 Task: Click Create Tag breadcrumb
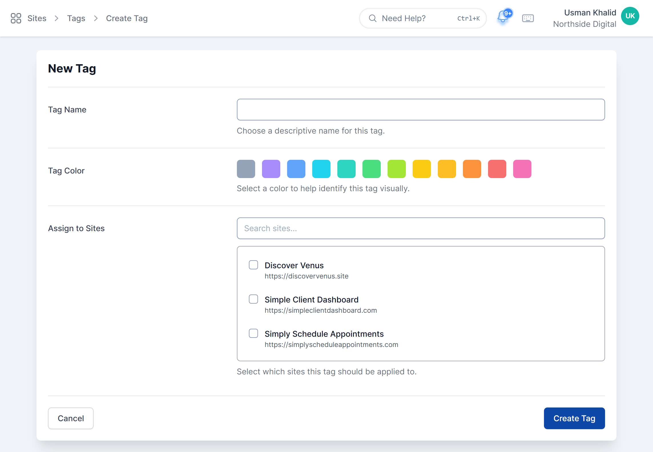pyautogui.click(x=127, y=18)
